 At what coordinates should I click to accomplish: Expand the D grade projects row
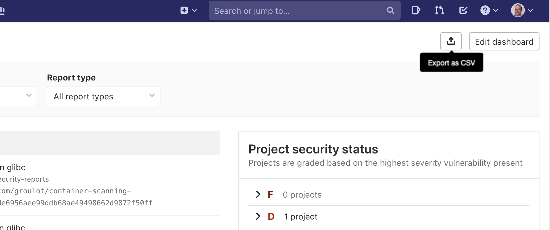(x=258, y=216)
